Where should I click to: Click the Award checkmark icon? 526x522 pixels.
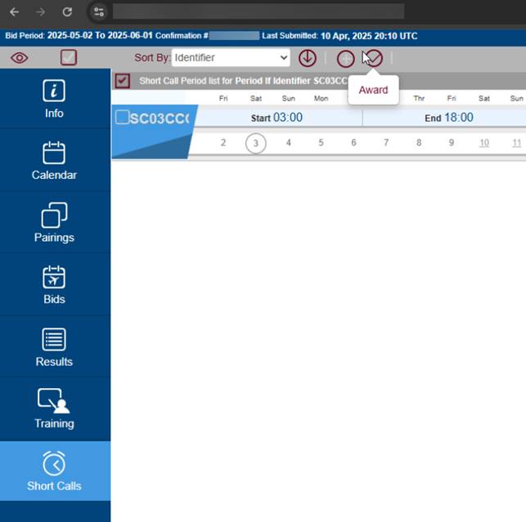click(373, 58)
